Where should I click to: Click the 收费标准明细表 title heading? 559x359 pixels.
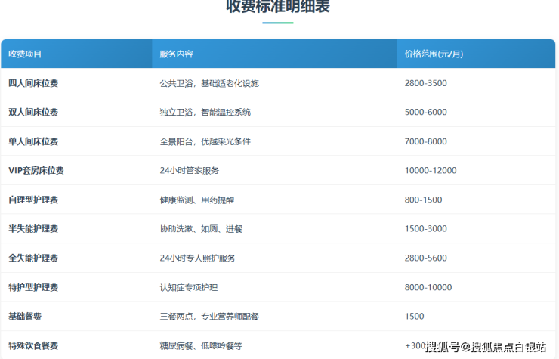click(x=278, y=8)
